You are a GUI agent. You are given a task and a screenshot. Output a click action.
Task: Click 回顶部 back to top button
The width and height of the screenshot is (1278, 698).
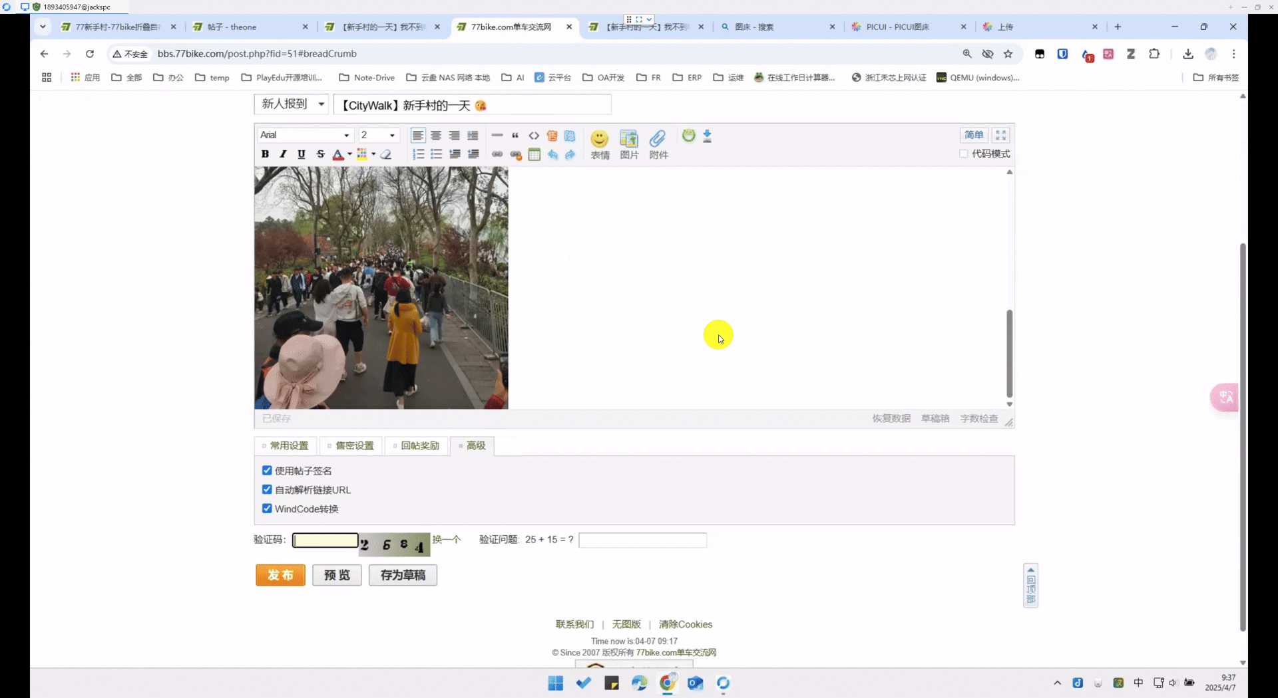(x=1030, y=586)
